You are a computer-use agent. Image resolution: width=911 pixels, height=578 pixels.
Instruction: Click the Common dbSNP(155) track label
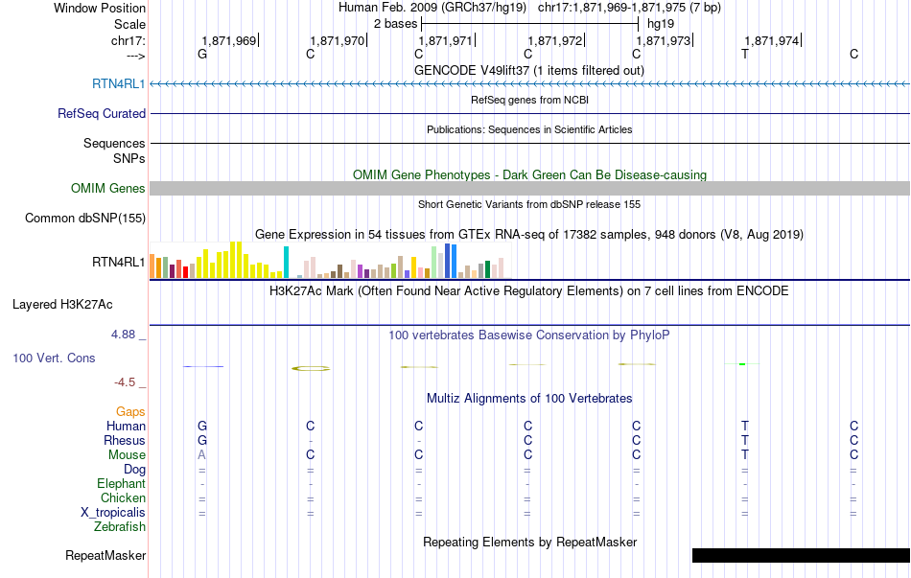(x=85, y=218)
